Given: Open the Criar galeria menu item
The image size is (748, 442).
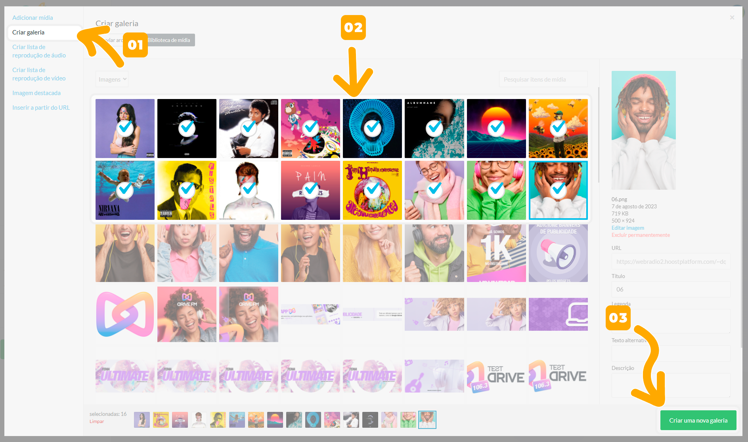Looking at the screenshot, I should pyautogui.click(x=29, y=32).
